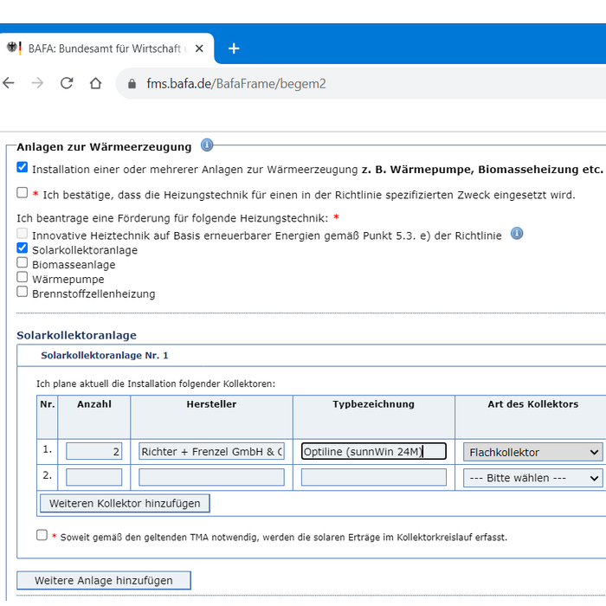Check the Biomasseanlage checkbox
This screenshot has width=606, height=606.
tap(23, 262)
